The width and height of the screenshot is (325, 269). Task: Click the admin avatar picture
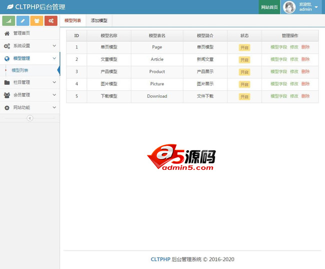pyautogui.click(x=289, y=7)
